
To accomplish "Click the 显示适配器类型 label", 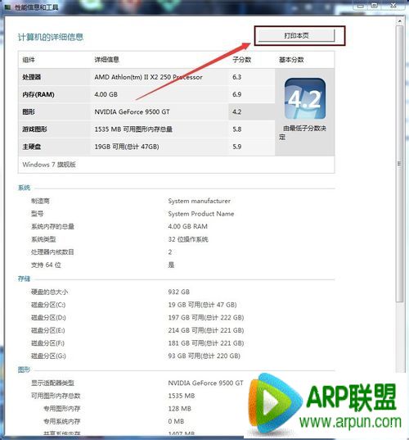I will (52, 383).
